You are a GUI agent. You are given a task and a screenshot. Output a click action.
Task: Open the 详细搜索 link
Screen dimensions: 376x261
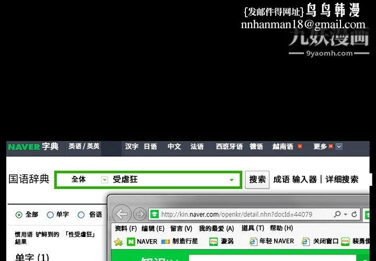pyautogui.click(x=342, y=180)
